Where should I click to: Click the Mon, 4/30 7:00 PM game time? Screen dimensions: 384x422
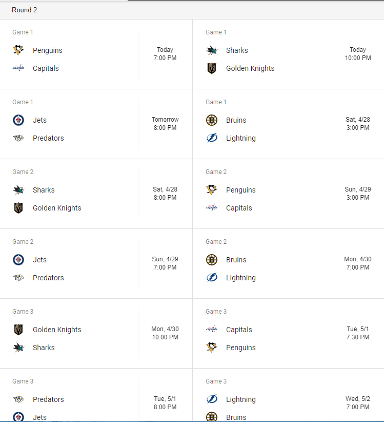(x=358, y=263)
